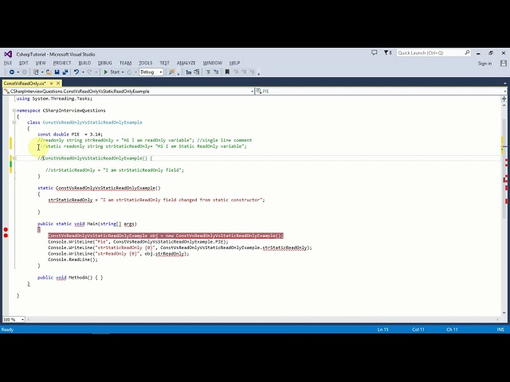Click the Find in Files icon
This screenshot has width=510, height=382.
172,72
